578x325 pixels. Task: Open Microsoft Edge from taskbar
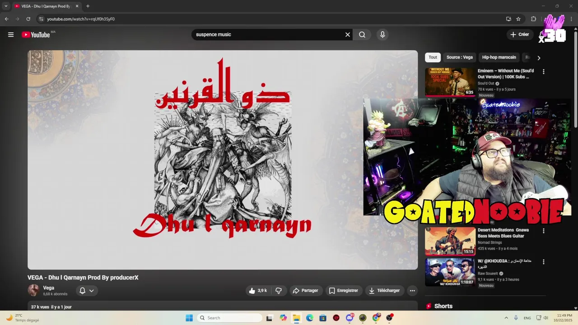[310, 318]
